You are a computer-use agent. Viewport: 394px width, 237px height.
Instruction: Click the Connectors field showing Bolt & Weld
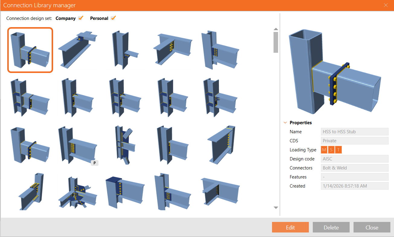pos(355,168)
